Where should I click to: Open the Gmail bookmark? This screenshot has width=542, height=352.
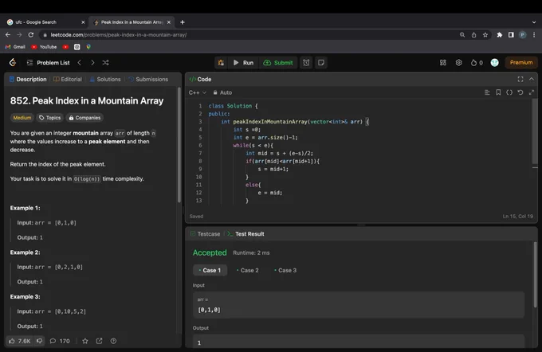pos(15,47)
